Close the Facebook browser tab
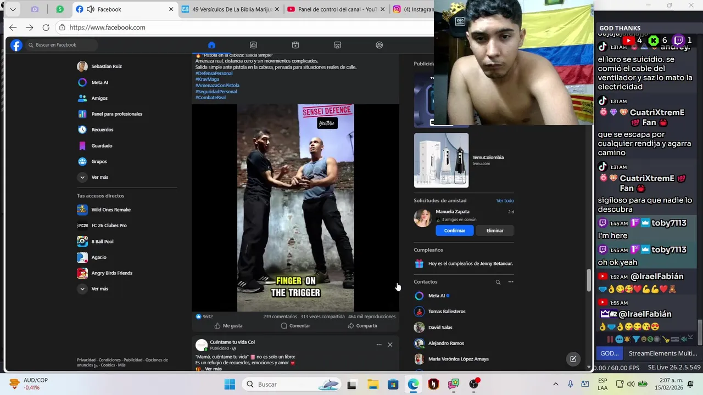This screenshot has height=395, width=703. 171,9
